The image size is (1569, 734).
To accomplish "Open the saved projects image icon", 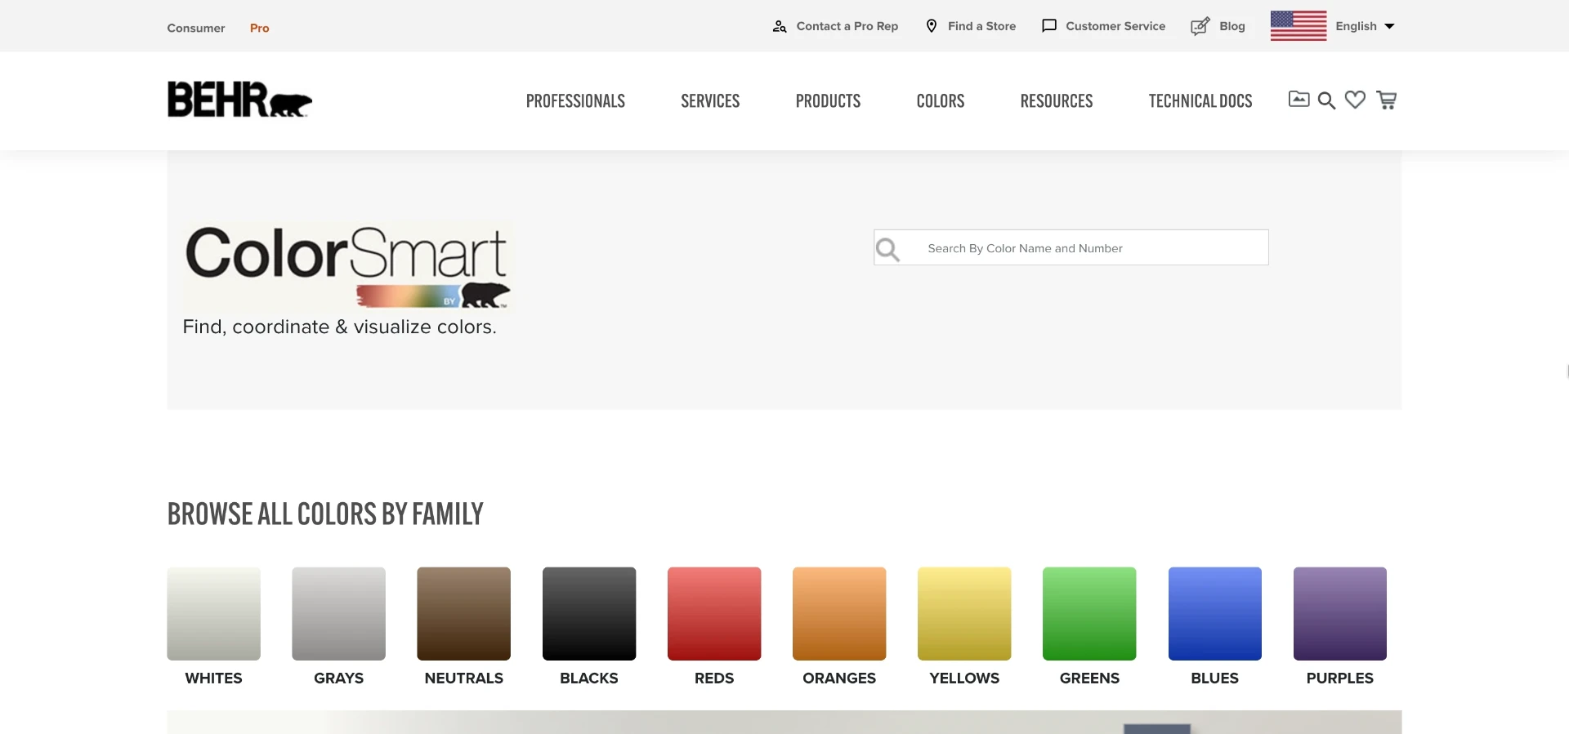I will point(1299,100).
